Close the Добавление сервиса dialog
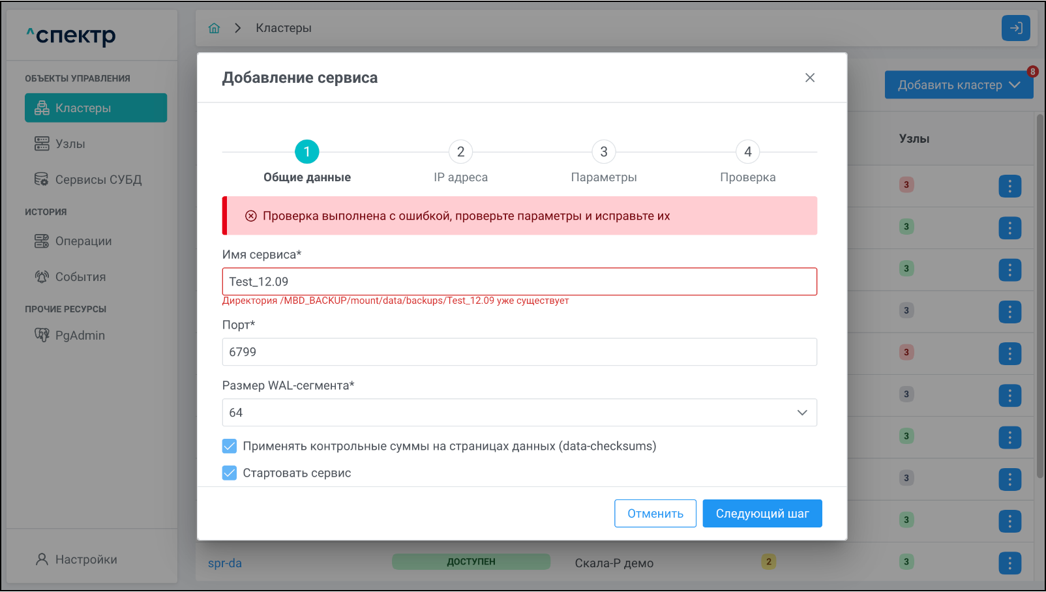 (x=810, y=78)
